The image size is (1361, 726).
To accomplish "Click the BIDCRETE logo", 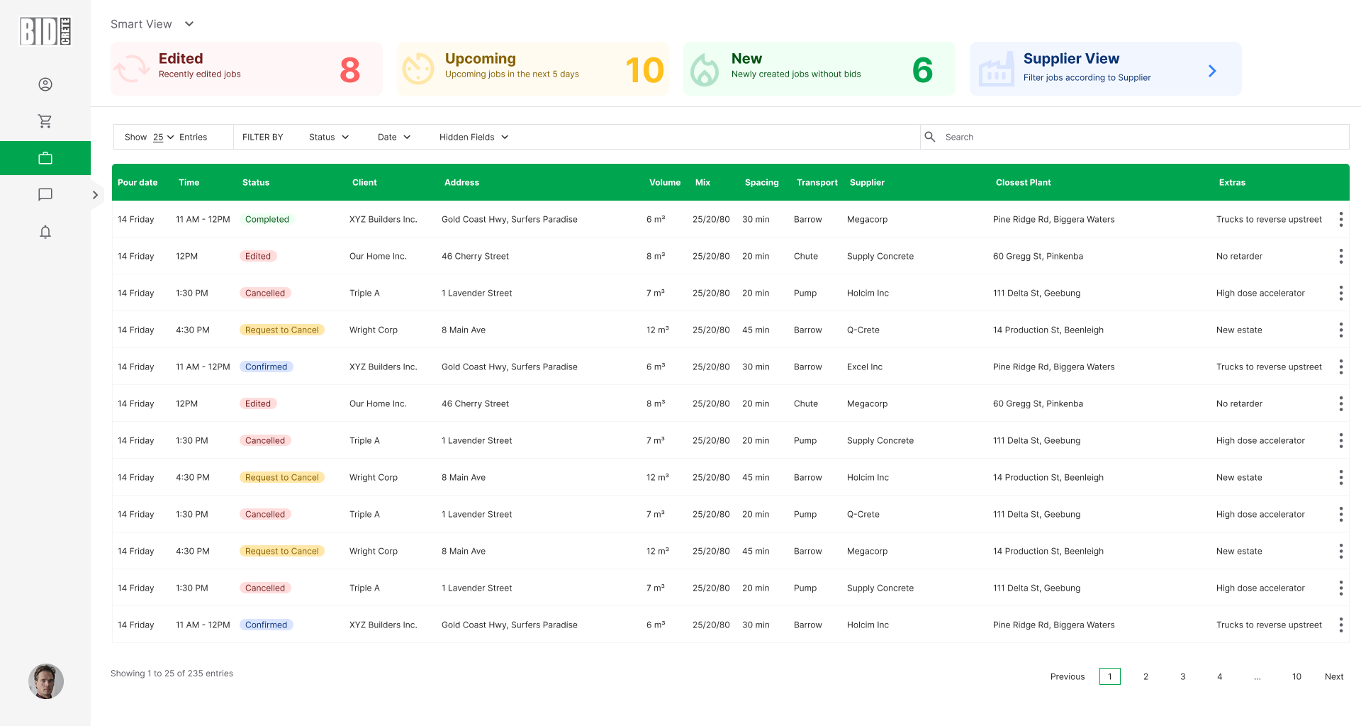I will click(x=45, y=31).
